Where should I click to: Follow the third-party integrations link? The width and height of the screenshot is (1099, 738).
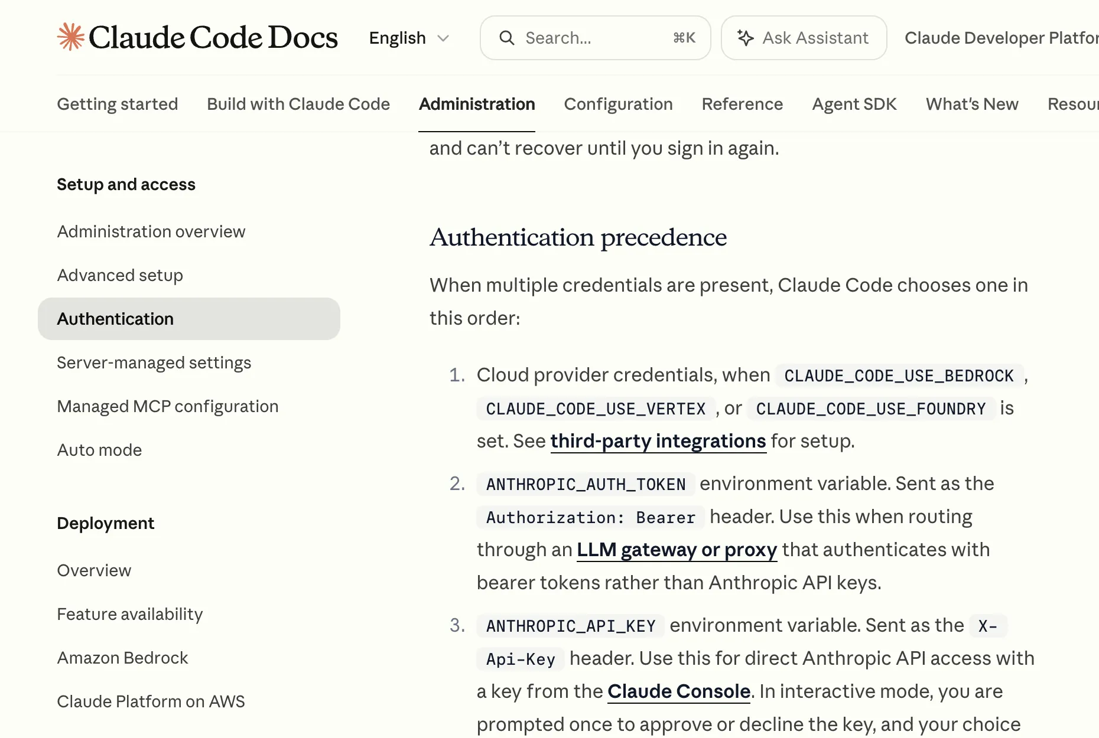pyautogui.click(x=658, y=441)
